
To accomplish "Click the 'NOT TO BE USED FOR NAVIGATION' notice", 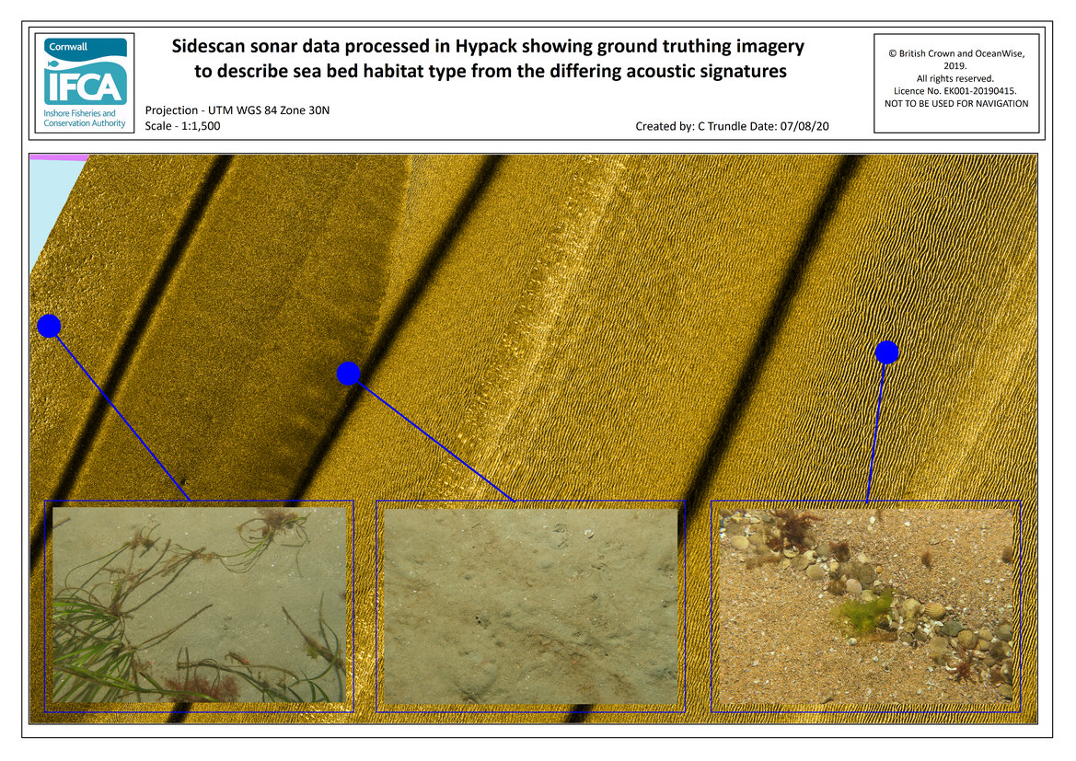I will coord(955,104).
